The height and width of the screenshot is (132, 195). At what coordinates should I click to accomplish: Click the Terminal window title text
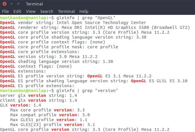click(35, 4)
